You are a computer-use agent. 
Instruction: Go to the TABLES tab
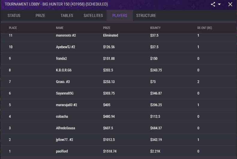[x=67, y=15]
